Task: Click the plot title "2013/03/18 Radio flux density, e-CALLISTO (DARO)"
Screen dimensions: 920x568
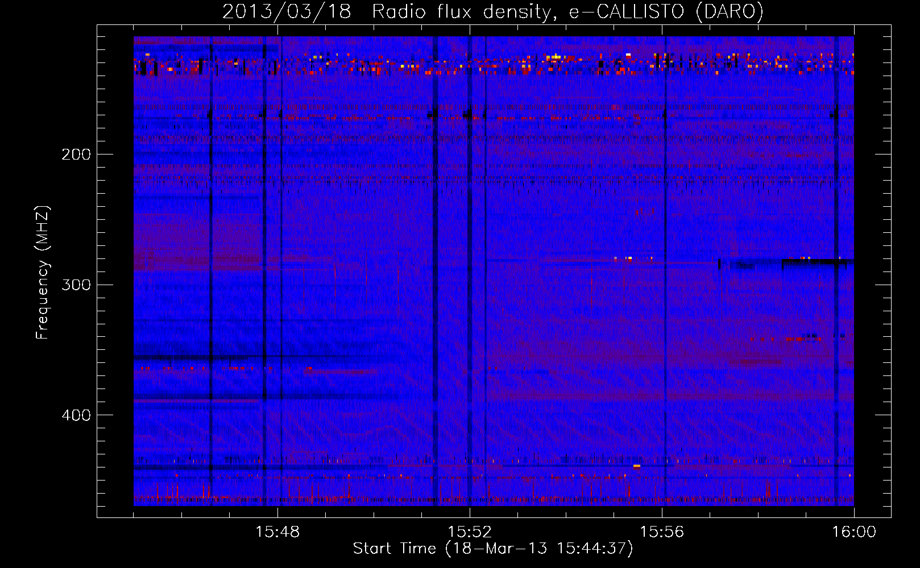Action: (493, 12)
